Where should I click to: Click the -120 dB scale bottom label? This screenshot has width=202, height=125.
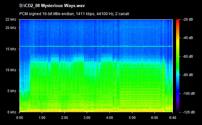point(189,112)
